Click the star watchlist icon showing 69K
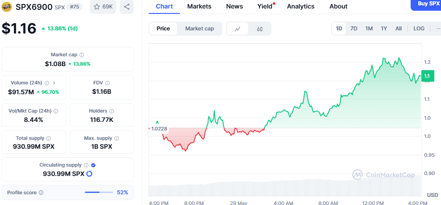The height and width of the screenshot is (205, 441). coord(102,7)
